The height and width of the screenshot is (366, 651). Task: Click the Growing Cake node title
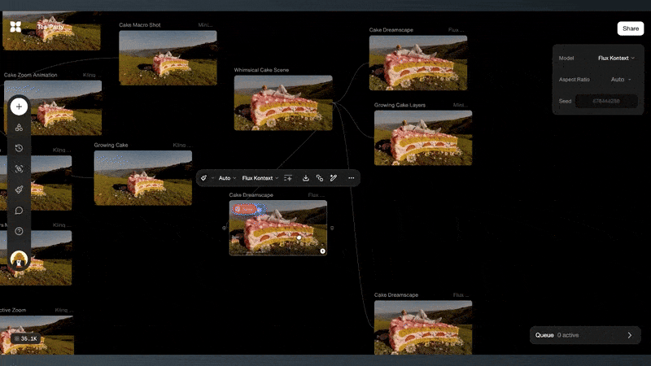[x=111, y=145]
